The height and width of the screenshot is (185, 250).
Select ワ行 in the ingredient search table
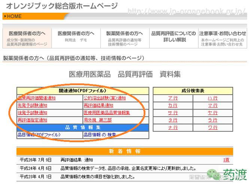[x=213, y=128]
